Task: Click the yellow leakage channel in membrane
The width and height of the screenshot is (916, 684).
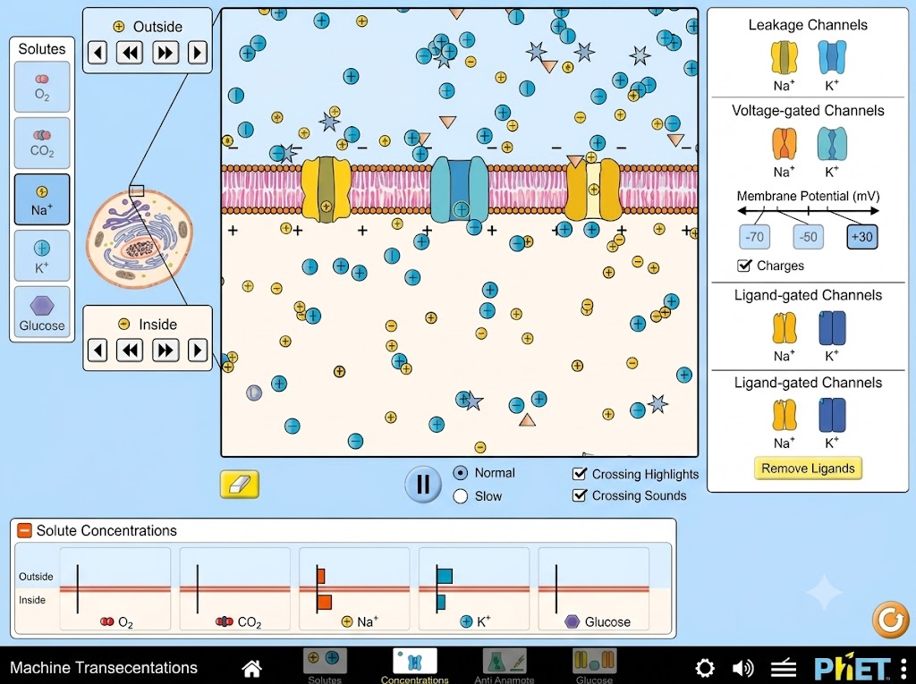Action: (x=326, y=190)
